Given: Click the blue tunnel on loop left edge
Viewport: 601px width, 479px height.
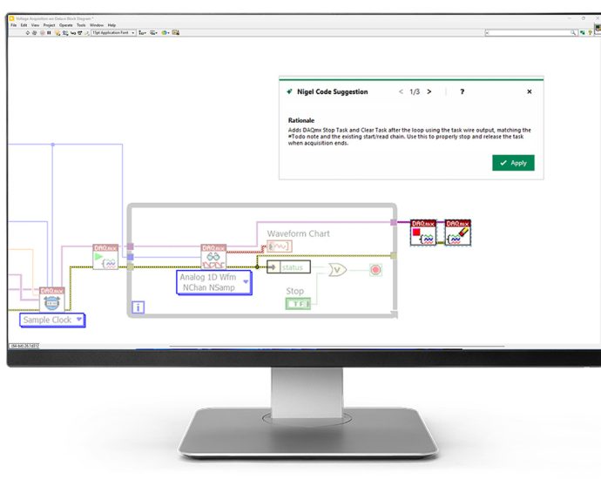Looking at the screenshot, I should 131,257.
